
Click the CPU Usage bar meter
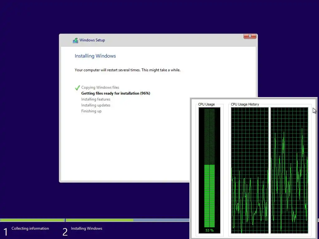pyautogui.click(x=209, y=170)
